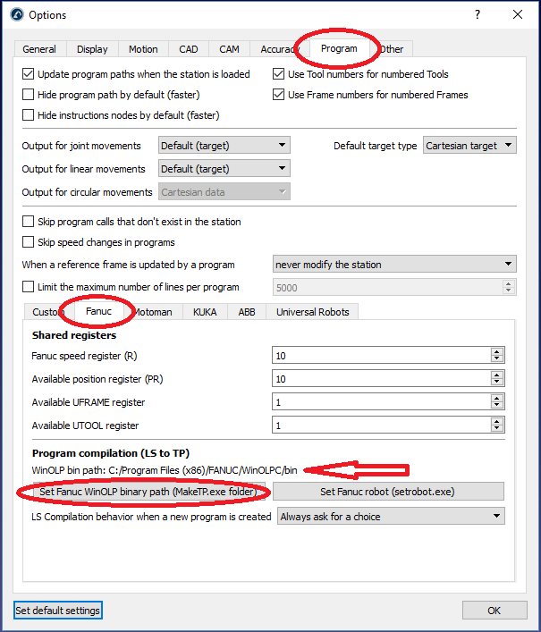This screenshot has width=541, height=632.
Task: Decrease Available position register value
Action: [497, 383]
